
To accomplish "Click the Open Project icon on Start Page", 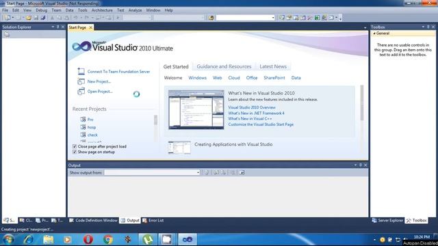I will click(x=81, y=92).
